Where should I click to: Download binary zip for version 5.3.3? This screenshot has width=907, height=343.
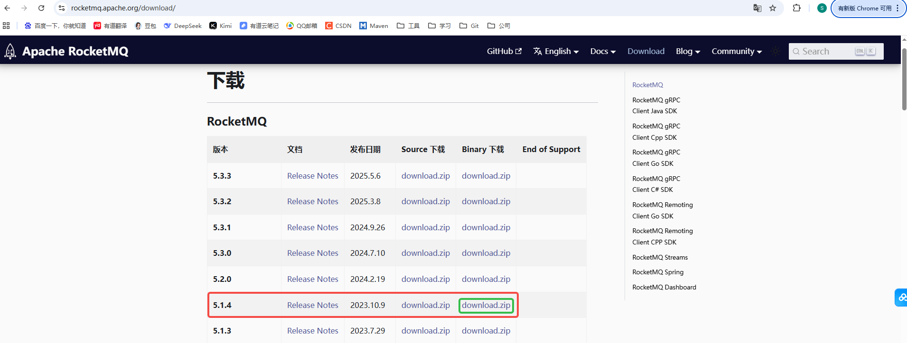[486, 176]
